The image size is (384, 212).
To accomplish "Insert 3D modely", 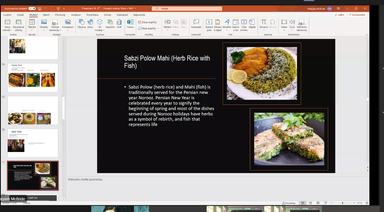I will point(100,25).
